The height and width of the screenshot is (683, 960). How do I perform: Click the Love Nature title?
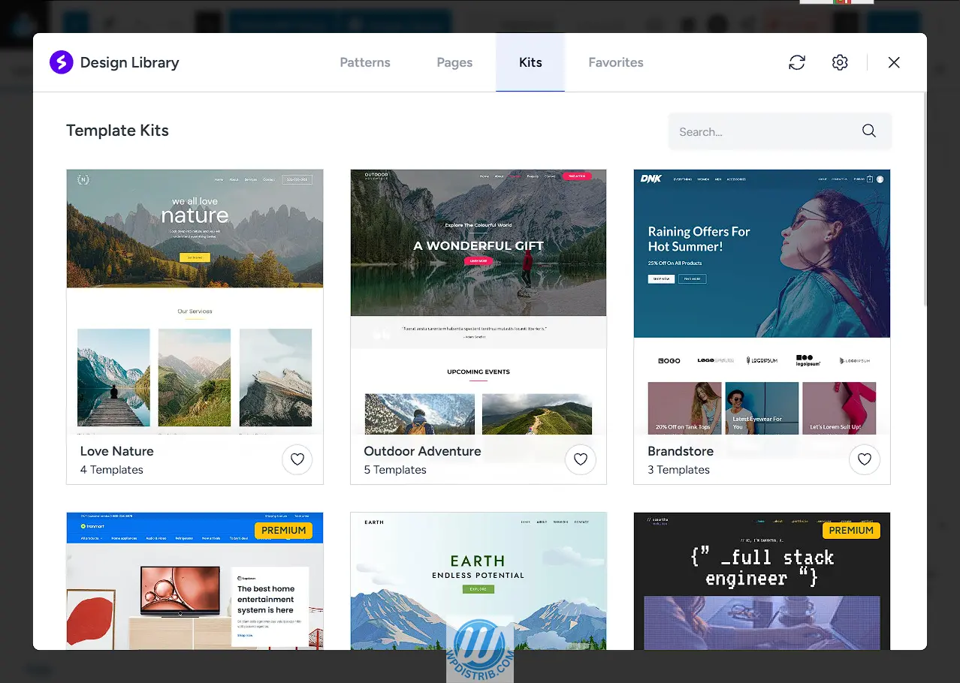click(117, 451)
